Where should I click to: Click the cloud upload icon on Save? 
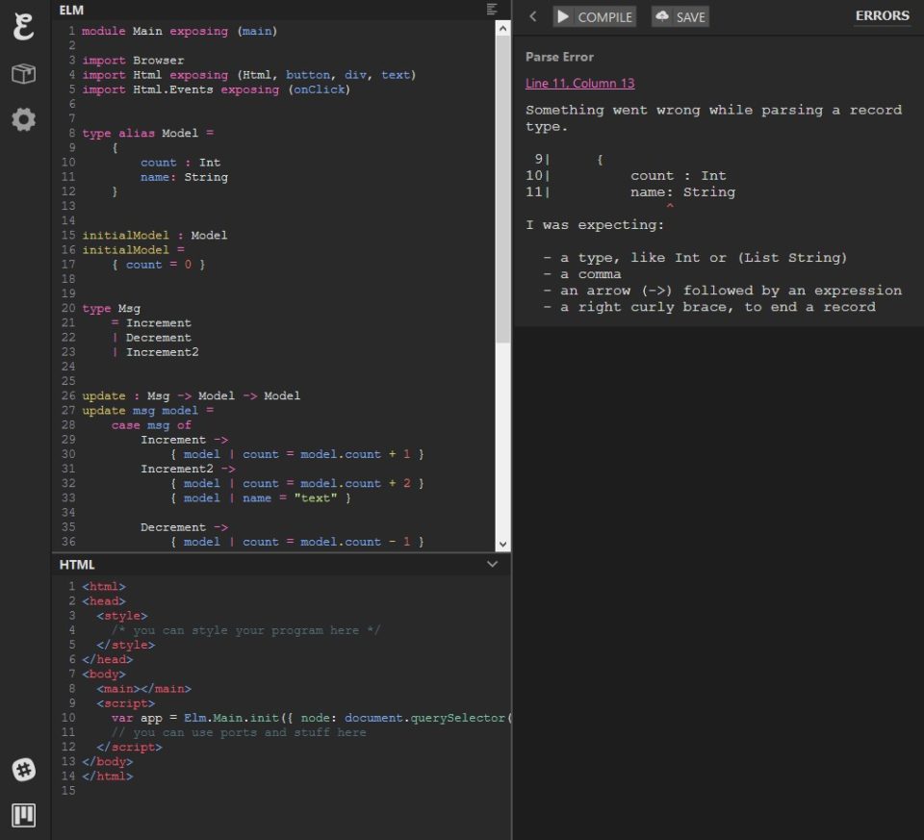click(x=662, y=16)
